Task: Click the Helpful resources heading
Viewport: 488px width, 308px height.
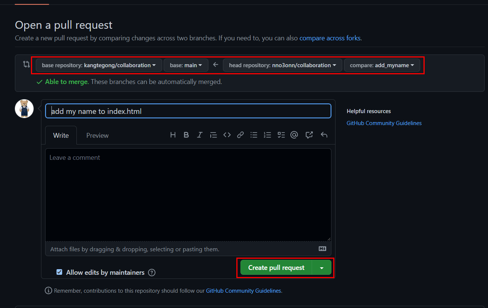Action: point(369,111)
